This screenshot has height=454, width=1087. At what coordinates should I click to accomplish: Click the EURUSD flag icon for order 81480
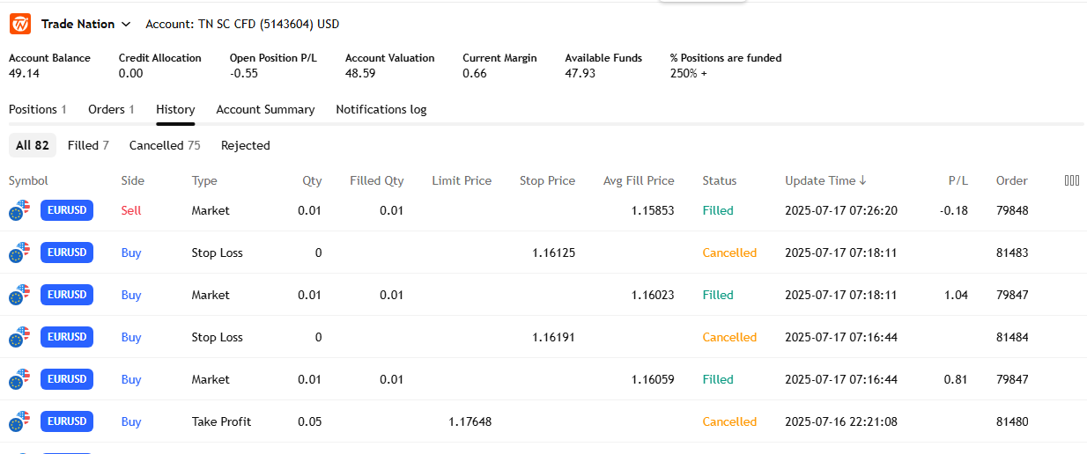[19, 421]
